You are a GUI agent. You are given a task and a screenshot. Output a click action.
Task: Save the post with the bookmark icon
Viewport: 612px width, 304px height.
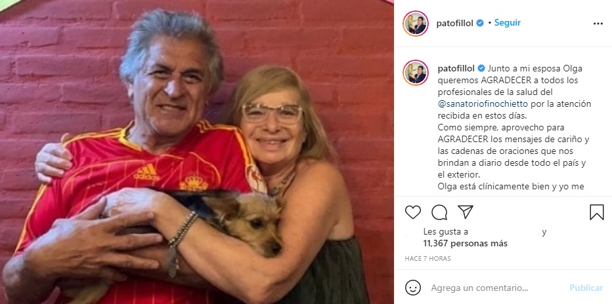click(597, 212)
